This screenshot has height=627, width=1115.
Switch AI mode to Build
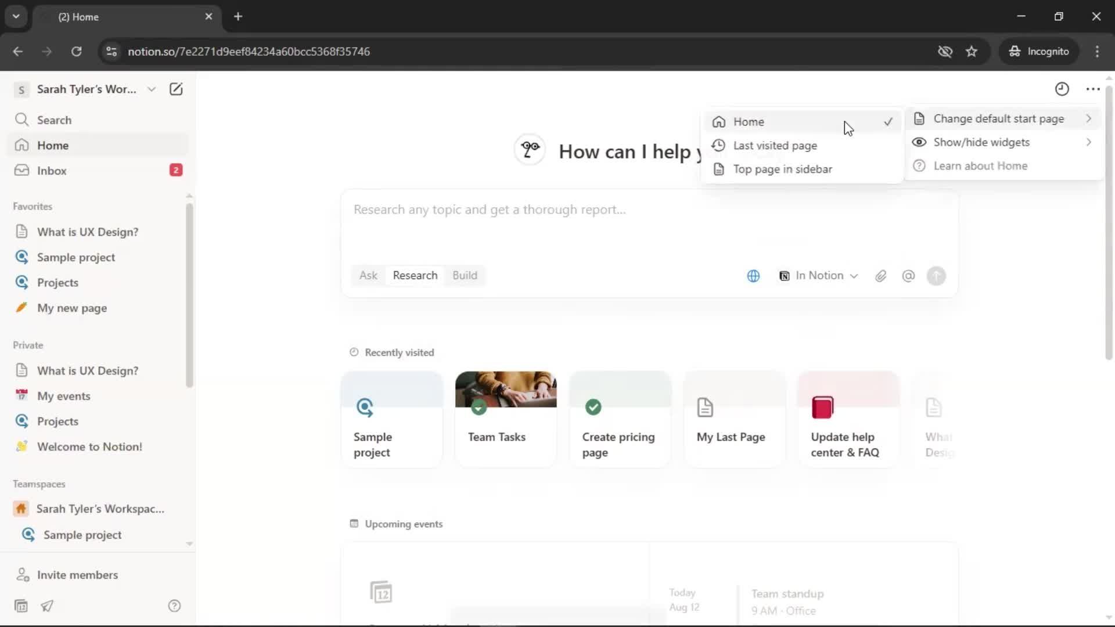465,276
